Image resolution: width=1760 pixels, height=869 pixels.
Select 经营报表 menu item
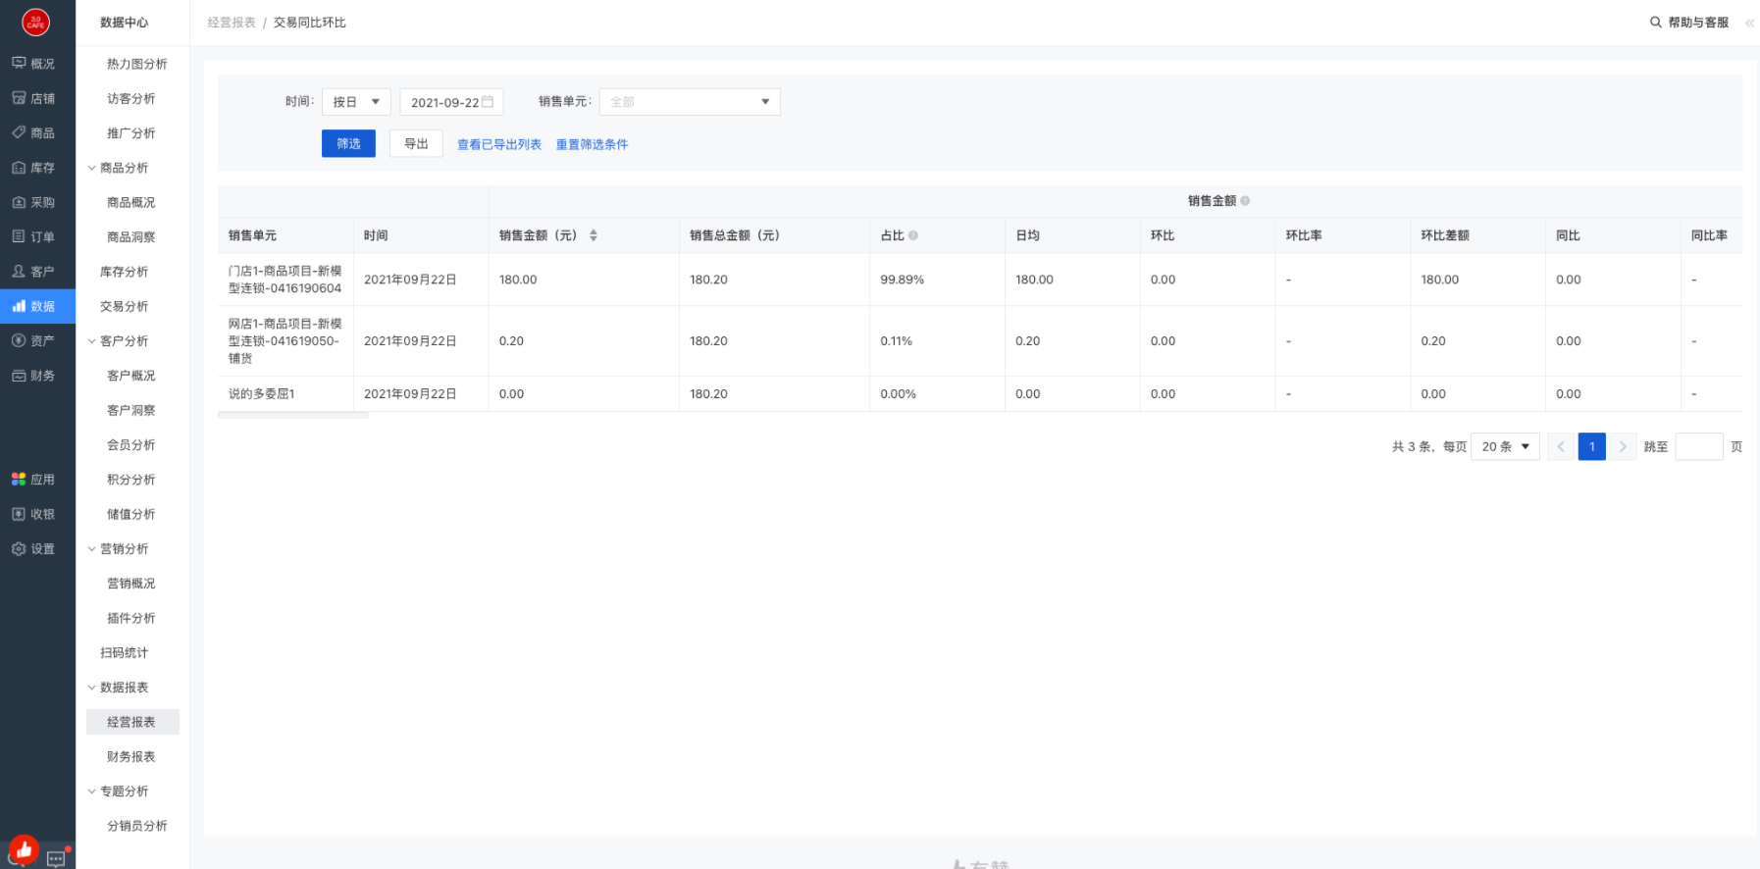(132, 722)
